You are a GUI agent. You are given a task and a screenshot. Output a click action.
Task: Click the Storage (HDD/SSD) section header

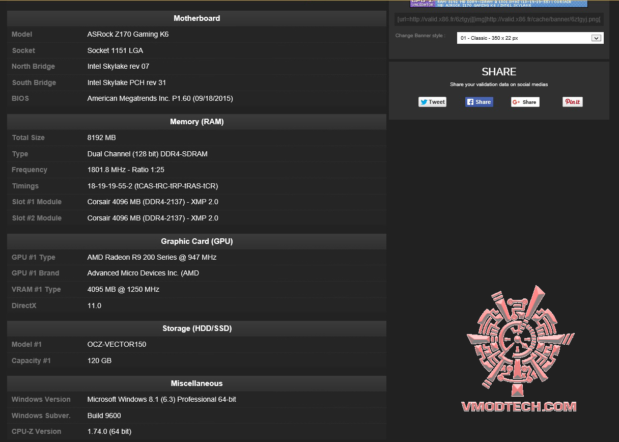(197, 328)
